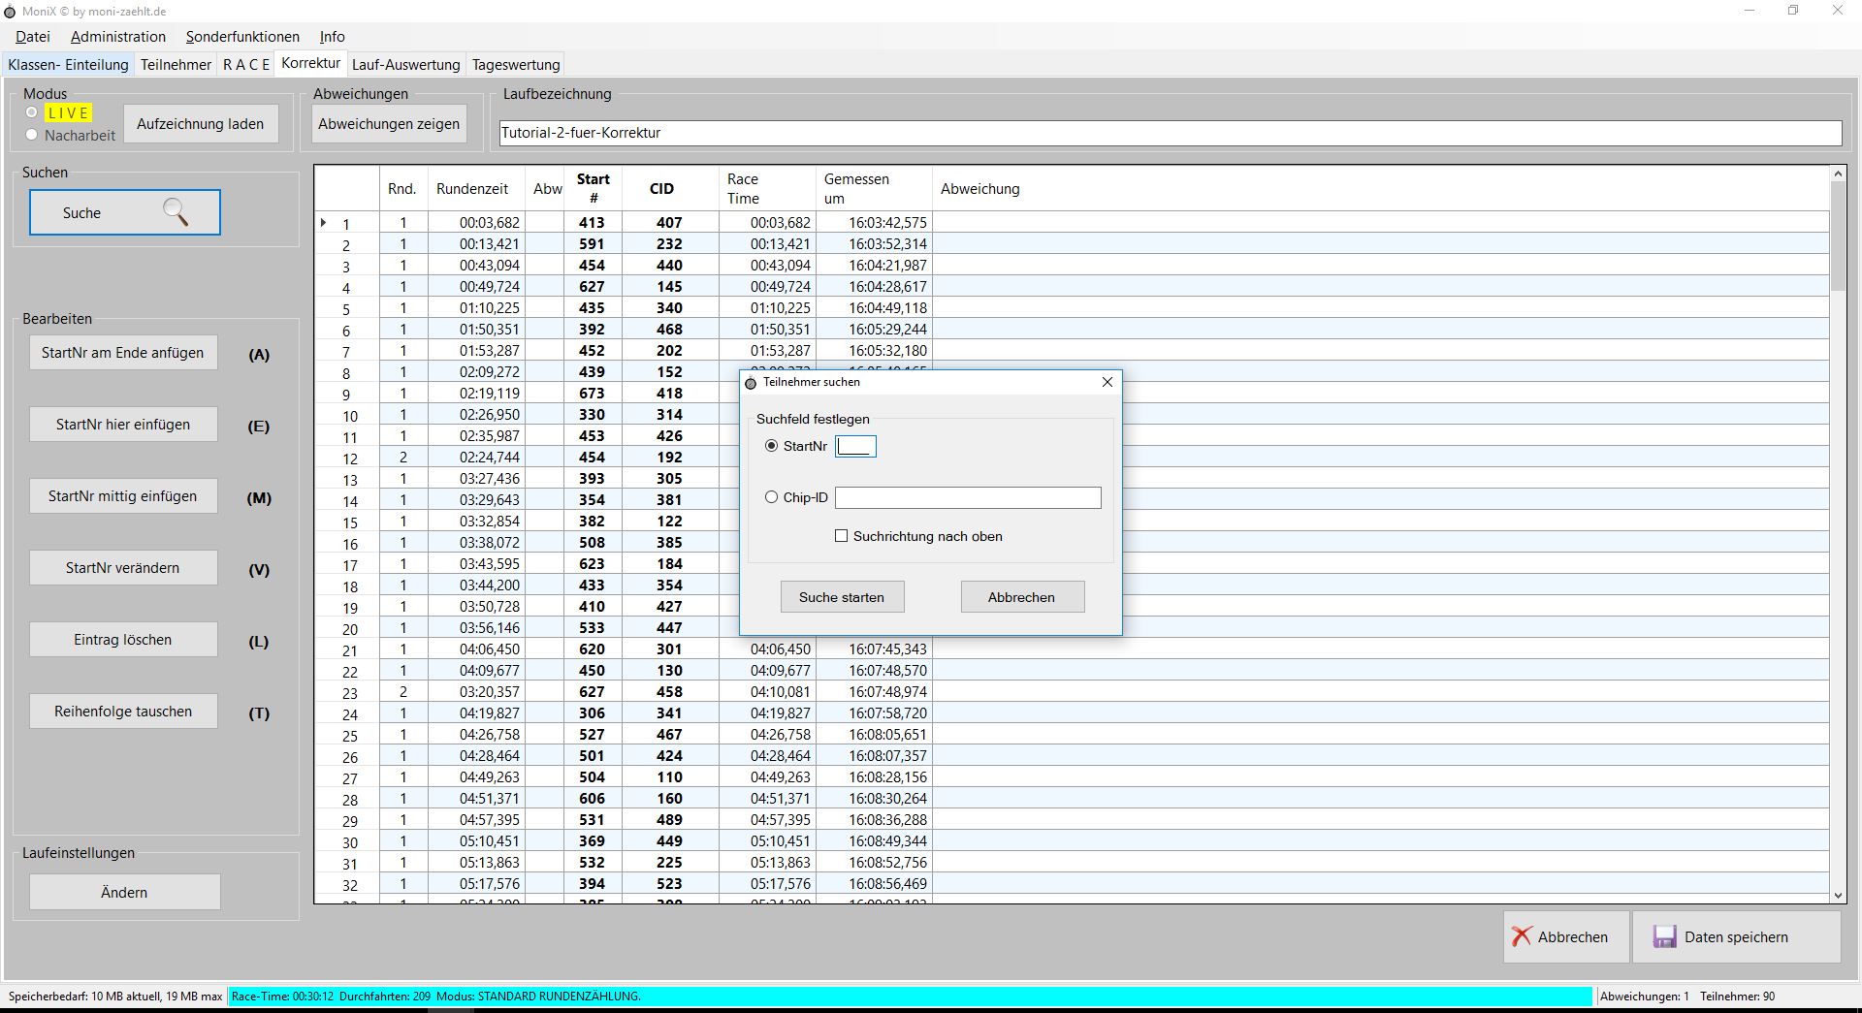The height and width of the screenshot is (1013, 1862).
Task: Click start number 413 in row 1
Action: [x=592, y=223]
